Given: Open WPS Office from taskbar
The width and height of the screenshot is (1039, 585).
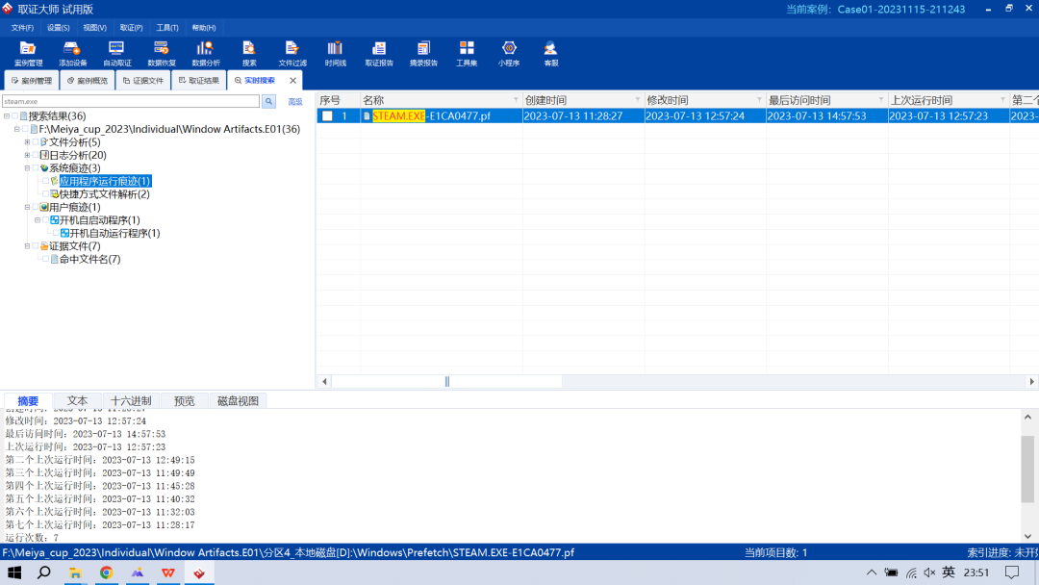Looking at the screenshot, I should point(168,573).
